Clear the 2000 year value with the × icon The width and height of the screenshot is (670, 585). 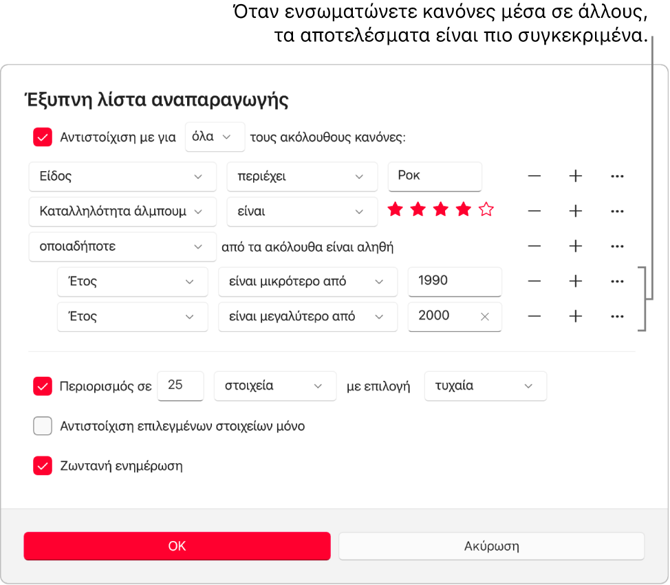click(x=484, y=317)
